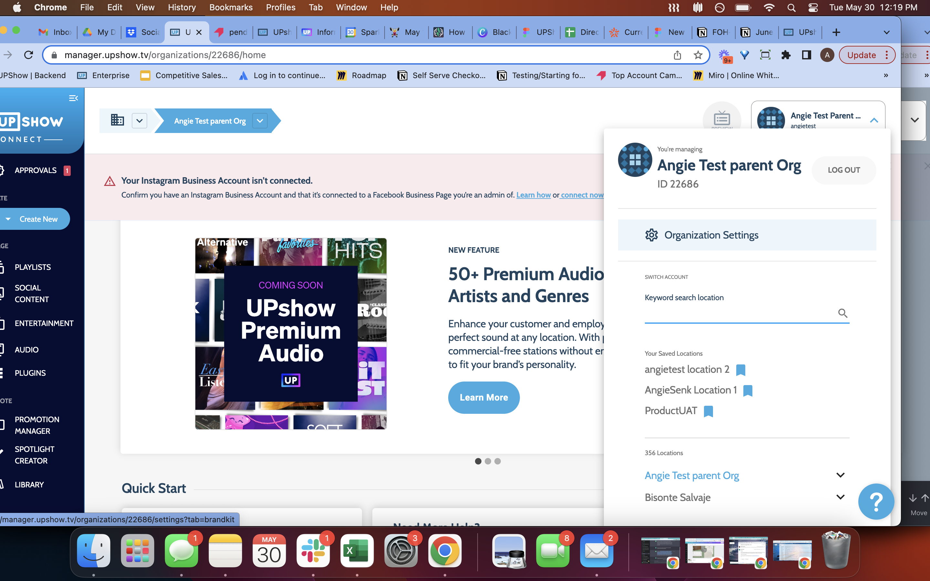Expand the Bisonte Salvaje organization

(x=841, y=497)
